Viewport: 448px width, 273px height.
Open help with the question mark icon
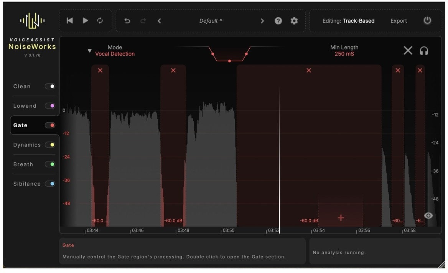point(278,21)
